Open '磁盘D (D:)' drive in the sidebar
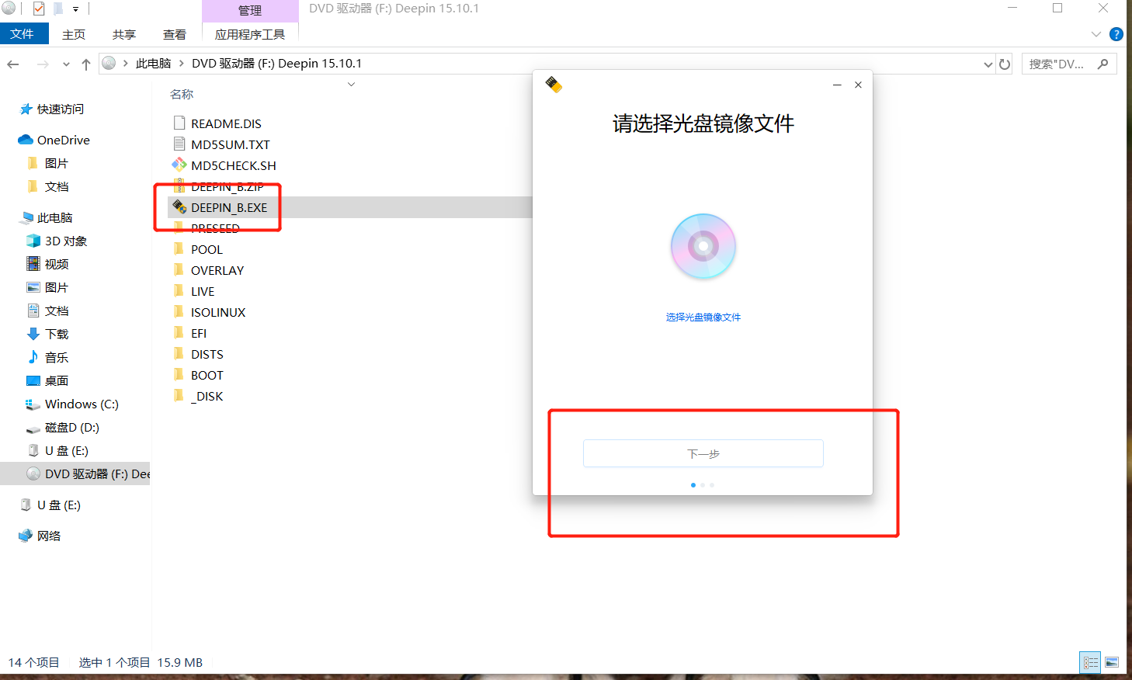Screen dimensions: 1132x680 click(72, 427)
